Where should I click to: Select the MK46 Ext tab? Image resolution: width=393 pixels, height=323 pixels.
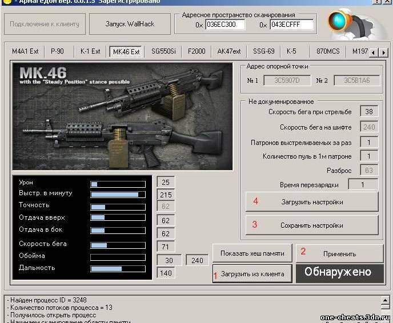point(126,52)
